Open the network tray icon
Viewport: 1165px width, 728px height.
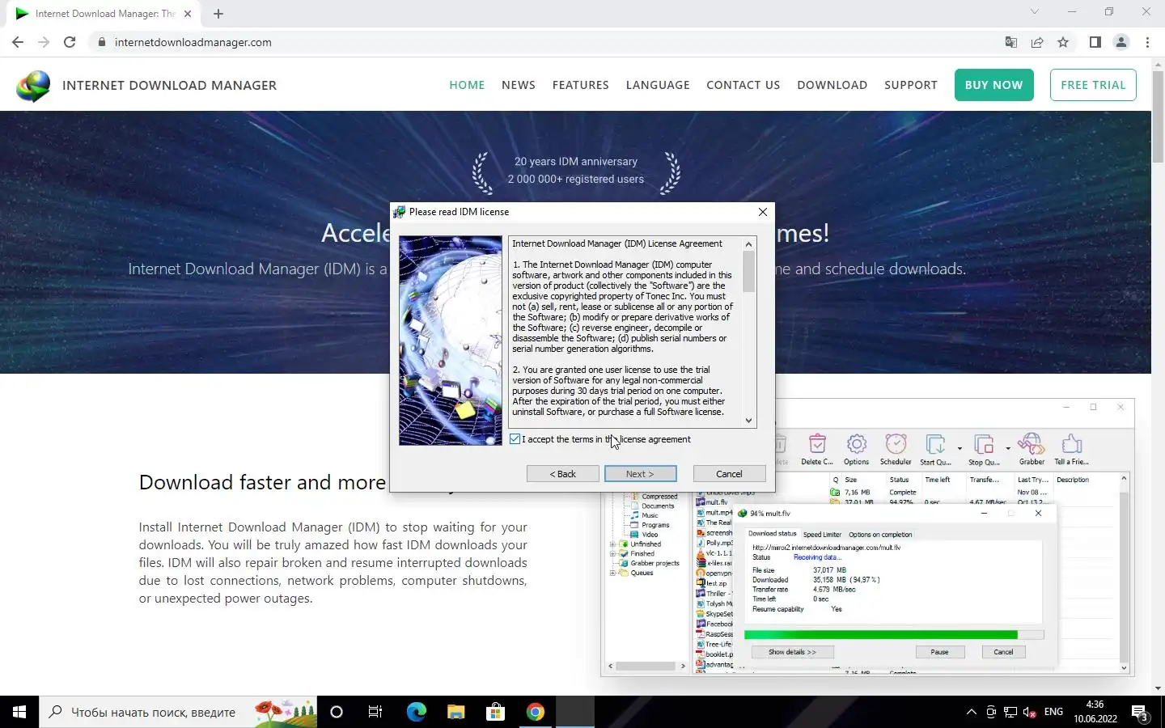1010,713
